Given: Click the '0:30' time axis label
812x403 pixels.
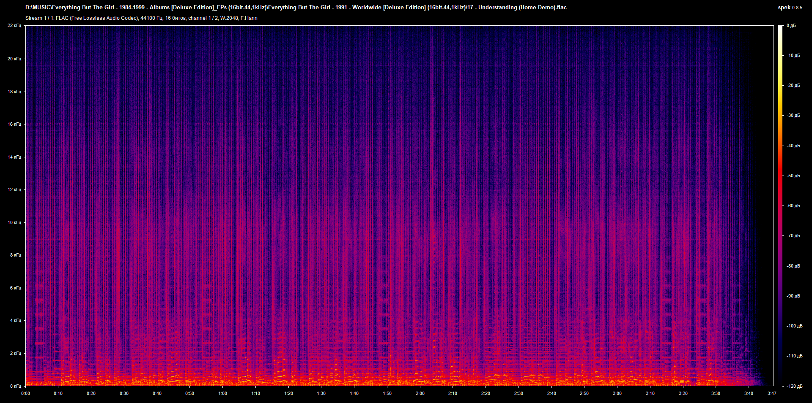Looking at the screenshot, I should point(124,393).
